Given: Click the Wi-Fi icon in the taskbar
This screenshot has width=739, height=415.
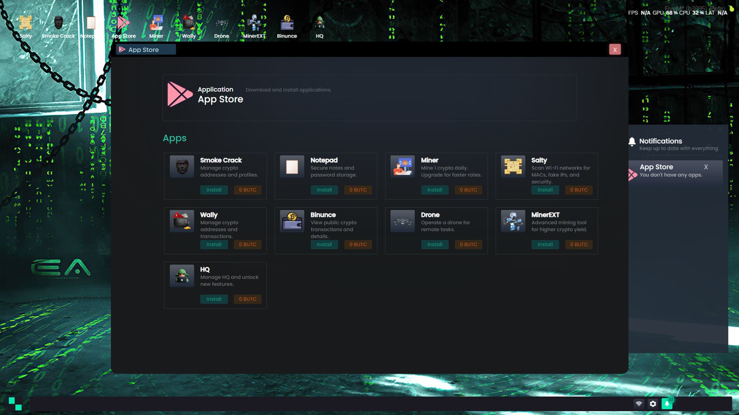Looking at the screenshot, I should click(x=639, y=404).
